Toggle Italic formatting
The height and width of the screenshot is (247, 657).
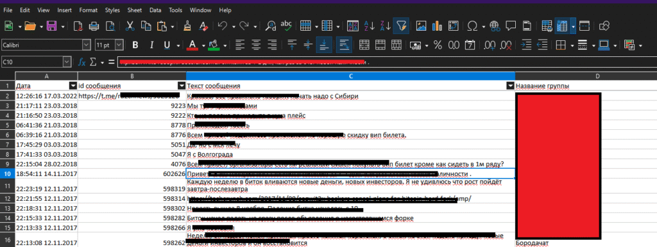pyautogui.click(x=151, y=45)
